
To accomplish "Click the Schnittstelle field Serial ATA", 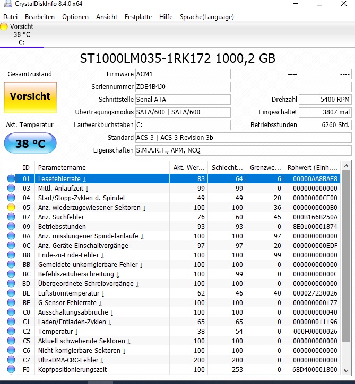I will tap(183, 100).
